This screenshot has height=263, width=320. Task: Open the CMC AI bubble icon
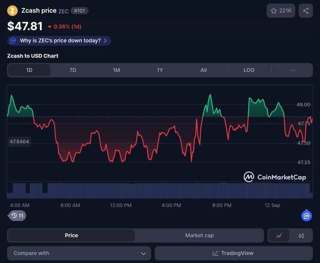click(306, 215)
